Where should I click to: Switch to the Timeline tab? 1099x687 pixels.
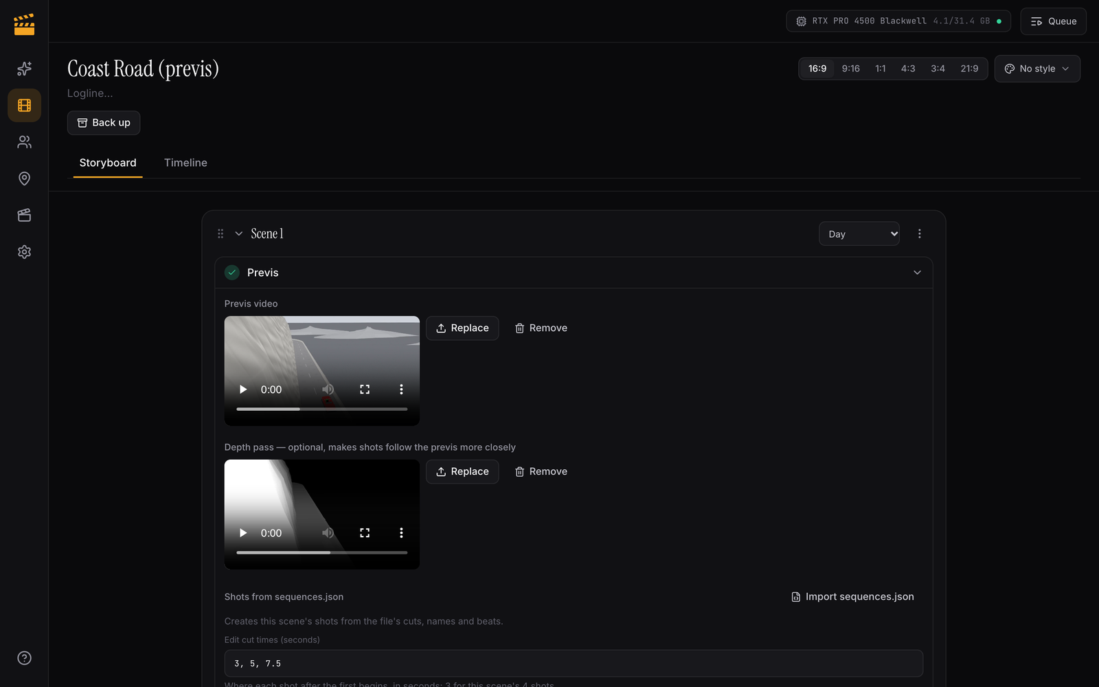(185, 163)
